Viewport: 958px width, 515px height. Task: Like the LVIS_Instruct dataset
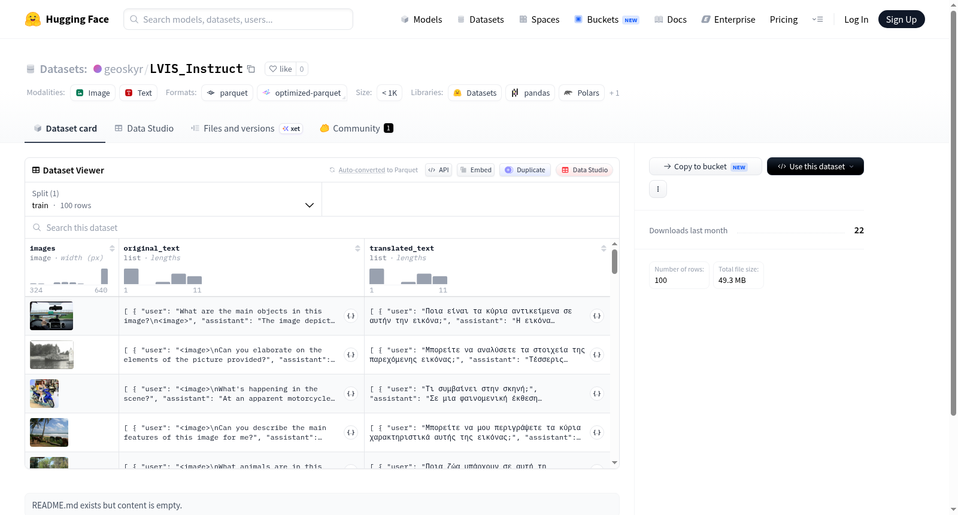280,69
